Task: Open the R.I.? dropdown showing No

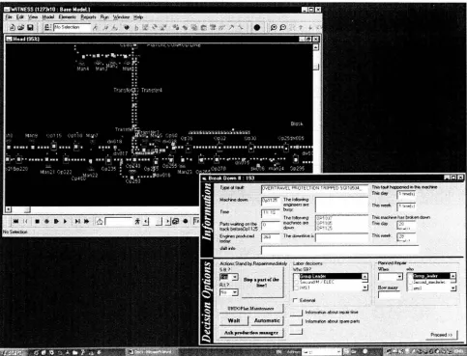Action: click(x=235, y=292)
